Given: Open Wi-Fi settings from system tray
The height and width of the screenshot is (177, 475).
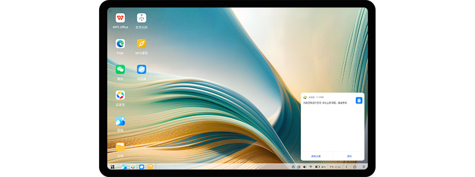Looking at the screenshot, I should tap(310, 167).
